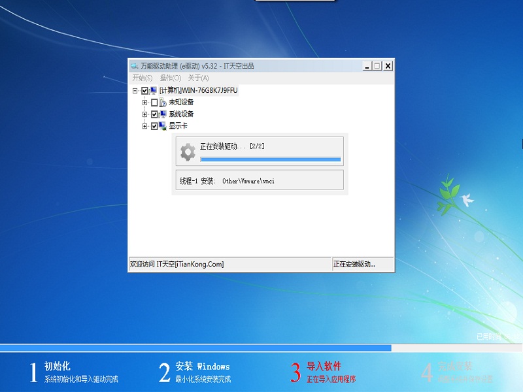Image resolution: width=523 pixels, height=392 pixels.
Task: Click the system device (系统设备) monitor icon
Action: [x=163, y=114]
